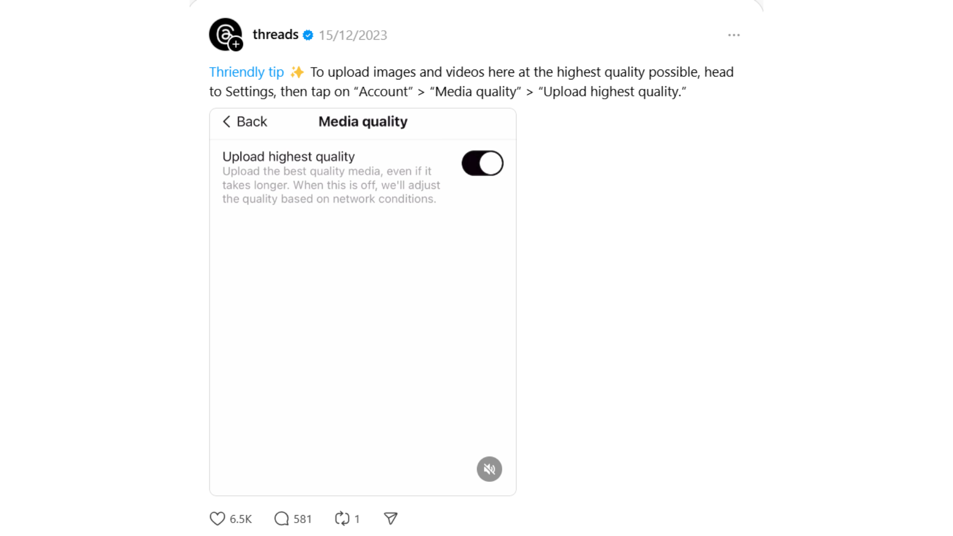This screenshot has height=536, width=953.
Task: Go back using the Back chevron
Action: pos(227,122)
